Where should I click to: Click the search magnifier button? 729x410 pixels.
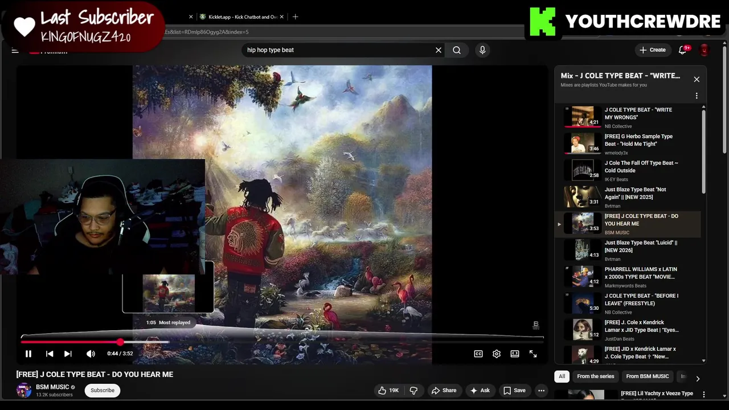[x=457, y=50]
